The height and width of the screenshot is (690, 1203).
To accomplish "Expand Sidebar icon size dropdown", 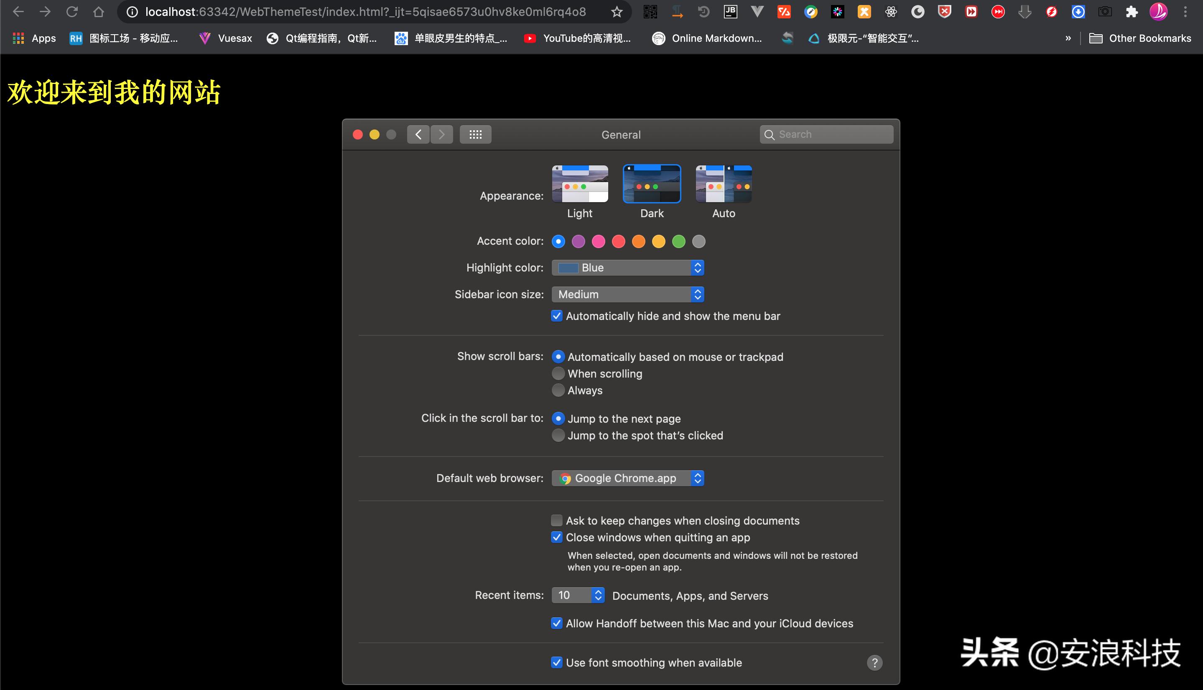I will pyautogui.click(x=627, y=294).
